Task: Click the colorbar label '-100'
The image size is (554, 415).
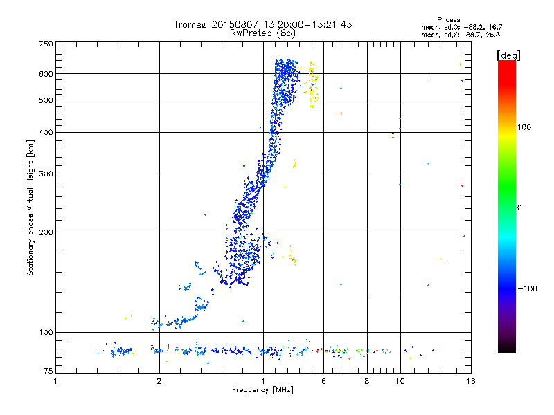Action: click(x=527, y=288)
